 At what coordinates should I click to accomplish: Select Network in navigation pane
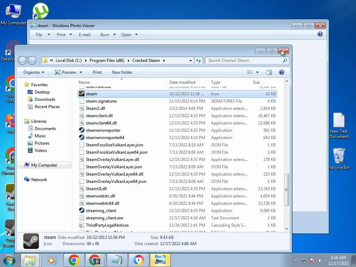(x=36, y=180)
